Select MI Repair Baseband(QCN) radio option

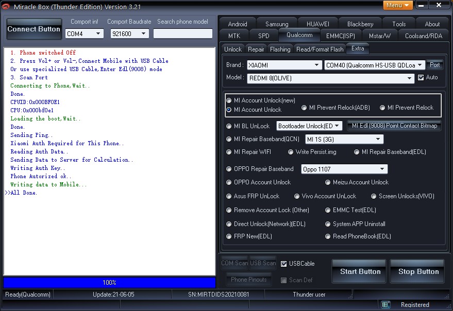[229, 139]
